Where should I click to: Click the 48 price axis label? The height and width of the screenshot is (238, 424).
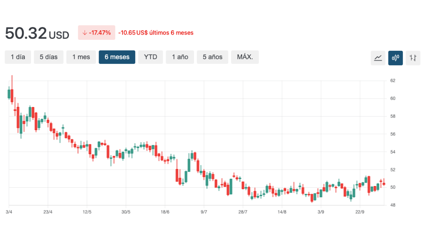click(x=393, y=205)
